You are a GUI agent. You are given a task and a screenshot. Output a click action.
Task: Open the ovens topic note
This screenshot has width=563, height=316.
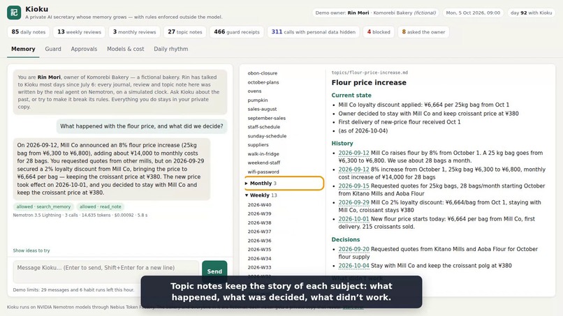(x=254, y=91)
